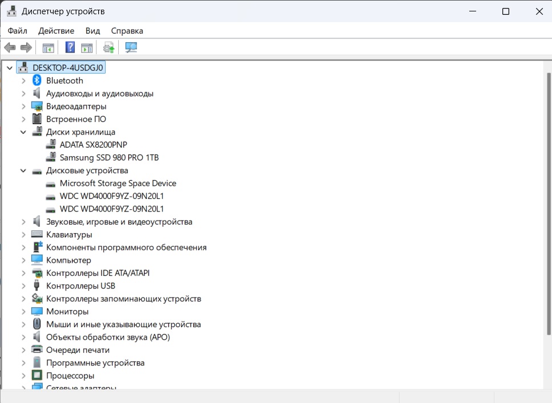Select the Samsung SSD 980 PRO 1TB label
The width and height of the screenshot is (552, 403).
coord(109,157)
